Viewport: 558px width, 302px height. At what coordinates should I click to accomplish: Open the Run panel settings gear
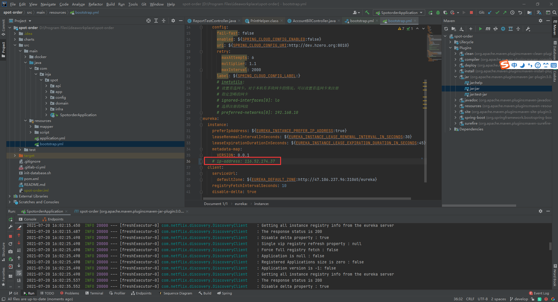540,211
